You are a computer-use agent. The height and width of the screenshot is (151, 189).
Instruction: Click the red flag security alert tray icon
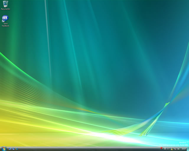[x=162, y=148]
